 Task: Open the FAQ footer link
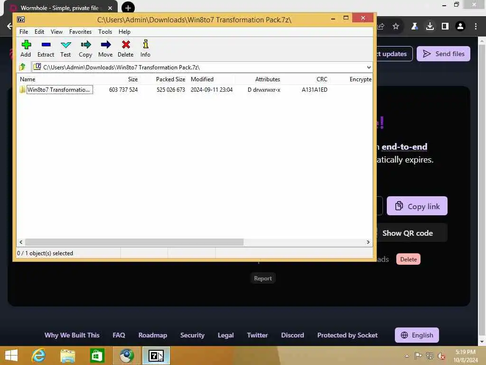pos(119,335)
